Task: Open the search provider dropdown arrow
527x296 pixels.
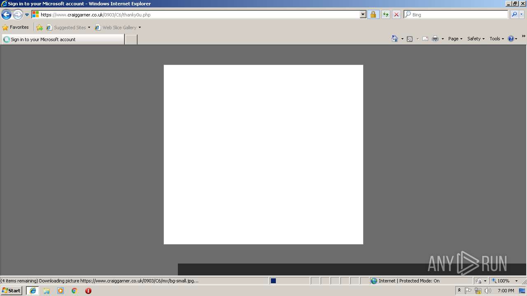Action: 522,14
